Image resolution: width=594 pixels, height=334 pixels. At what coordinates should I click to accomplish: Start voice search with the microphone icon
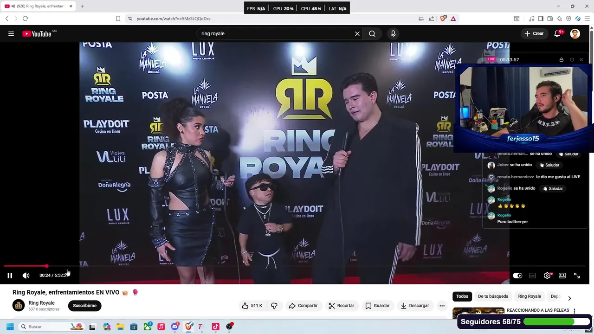[393, 33]
